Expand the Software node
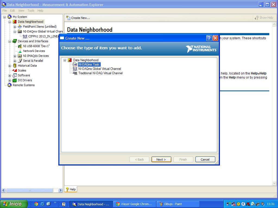 click(10, 76)
